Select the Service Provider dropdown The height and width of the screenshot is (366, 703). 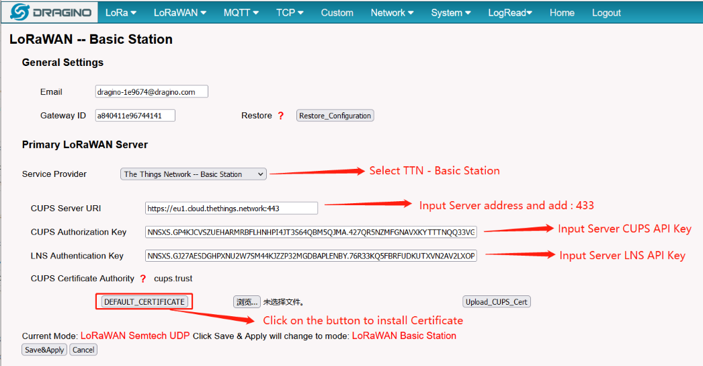[194, 174]
